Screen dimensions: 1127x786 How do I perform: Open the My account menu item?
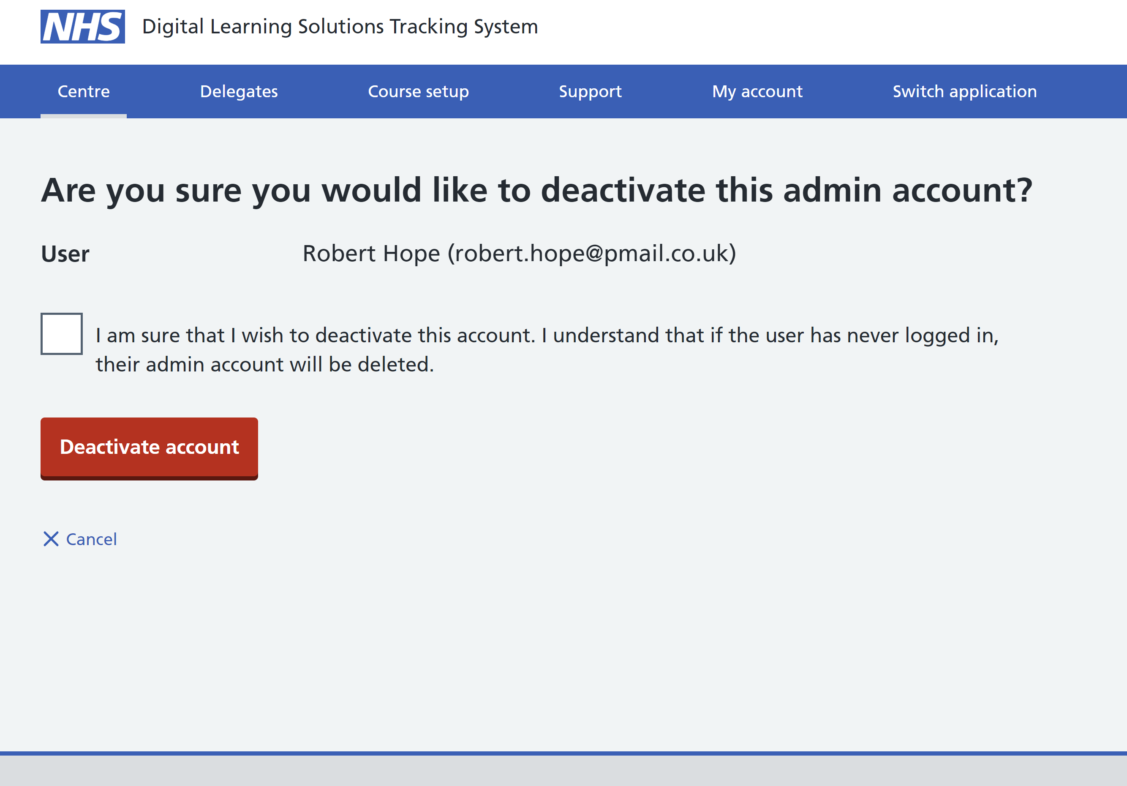tap(757, 91)
